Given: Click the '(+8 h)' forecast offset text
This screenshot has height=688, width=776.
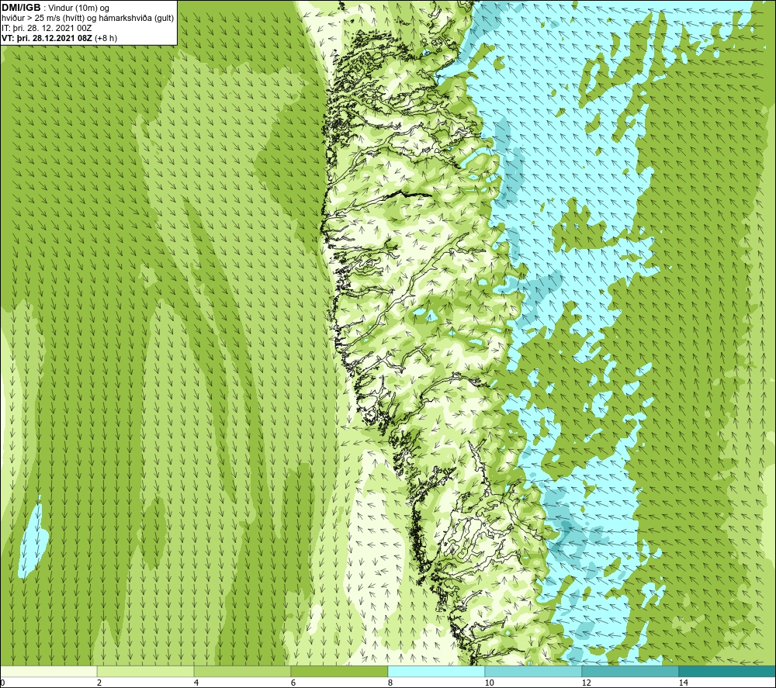Looking at the screenshot, I should point(106,38).
